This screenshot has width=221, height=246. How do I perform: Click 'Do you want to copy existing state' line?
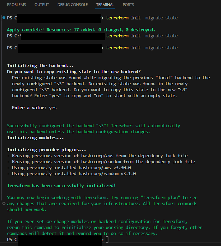74,72
